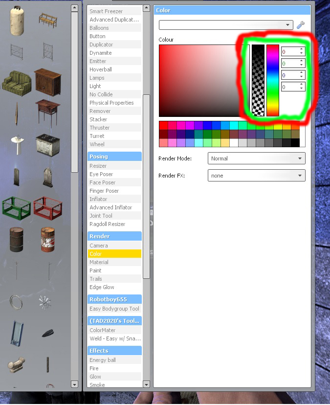Screen dimensions: 330x405
Task: Select the Thruster tool
Action: [115, 128]
